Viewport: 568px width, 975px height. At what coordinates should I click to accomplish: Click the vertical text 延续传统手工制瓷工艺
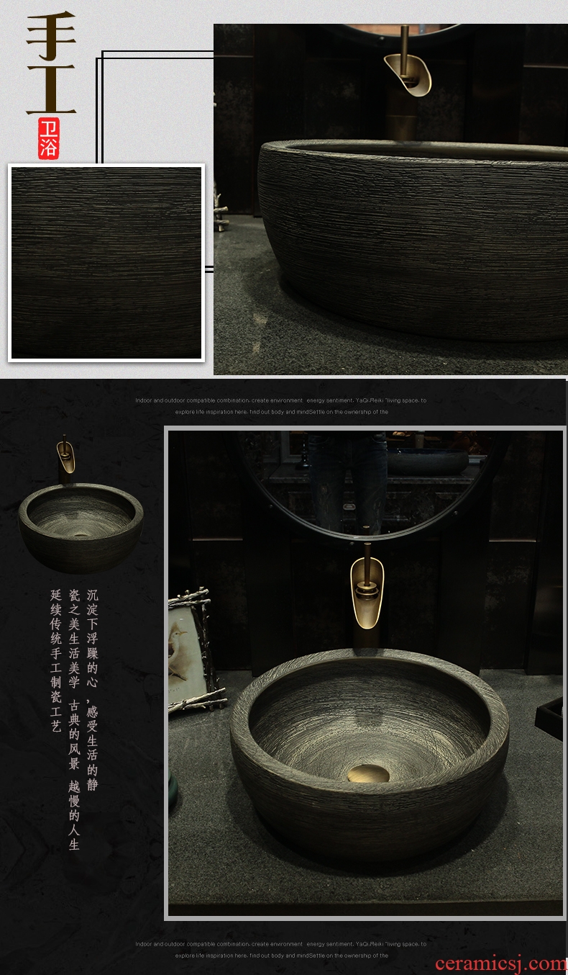[x=55, y=661]
